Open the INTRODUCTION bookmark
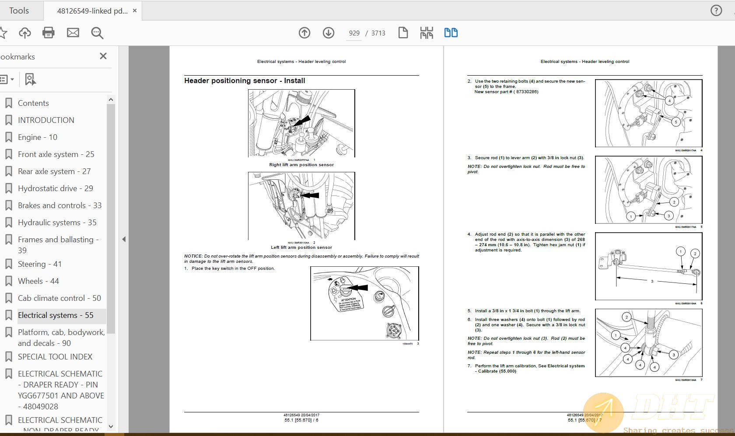This screenshot has width=735, height=436. tap(46, 120)
